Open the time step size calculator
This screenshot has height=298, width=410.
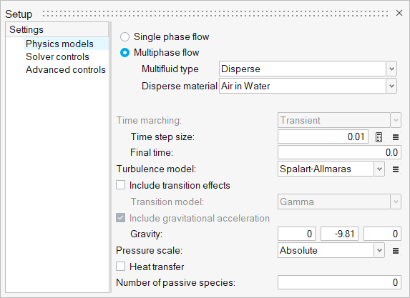[379, 137]
